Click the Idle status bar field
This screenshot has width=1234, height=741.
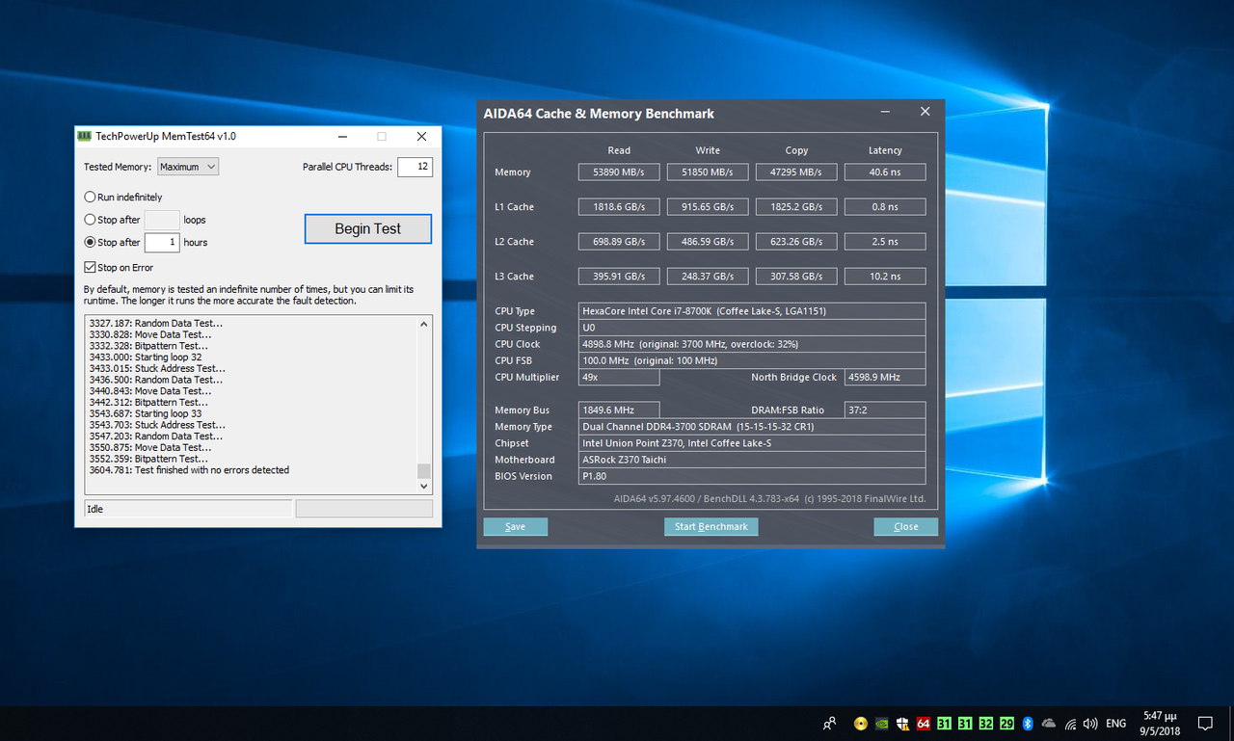[x=188, y=509]
